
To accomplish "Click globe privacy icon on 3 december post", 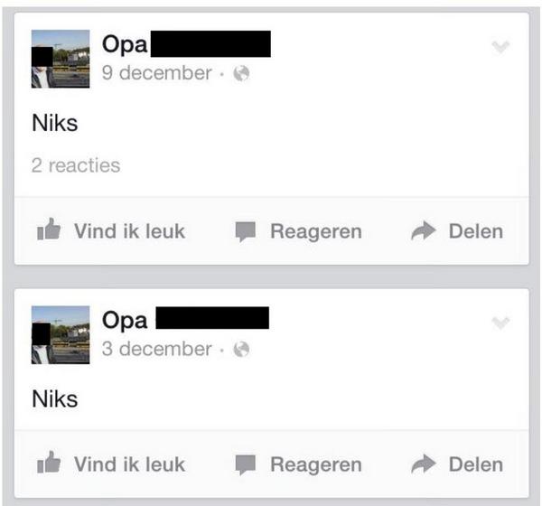I will [241, 350].
